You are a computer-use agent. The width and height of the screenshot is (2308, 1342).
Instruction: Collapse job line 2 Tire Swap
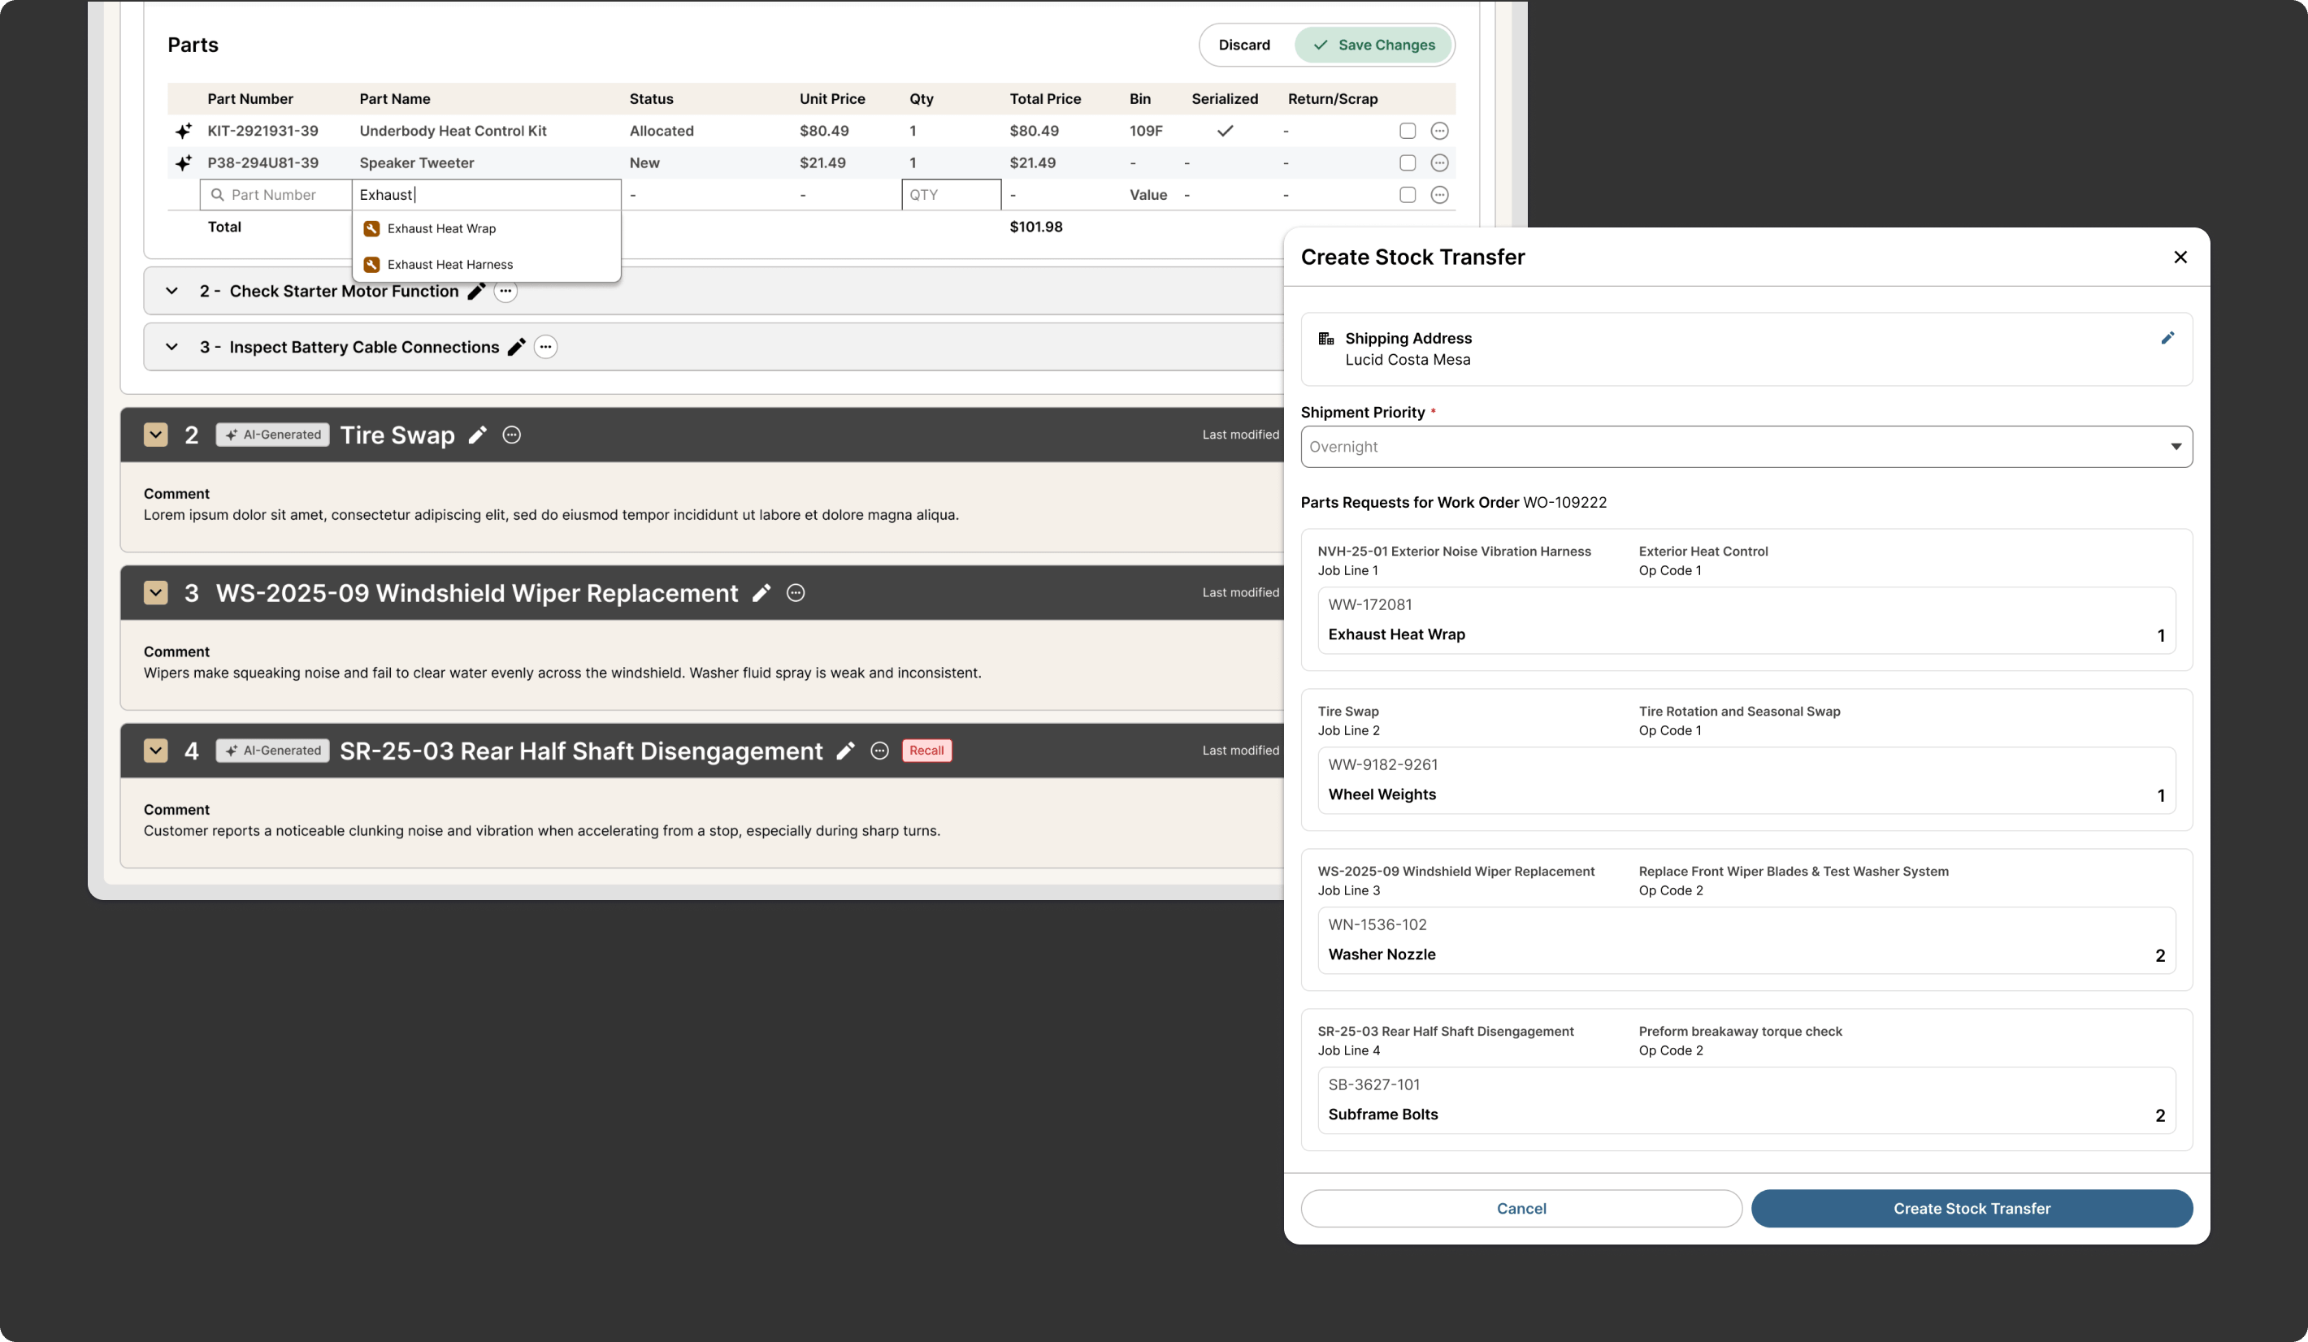[x=156, y=435]
